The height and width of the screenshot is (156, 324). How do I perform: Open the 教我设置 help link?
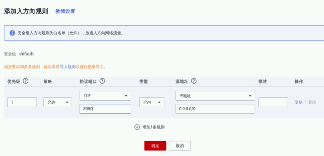(x=65, y=11)
